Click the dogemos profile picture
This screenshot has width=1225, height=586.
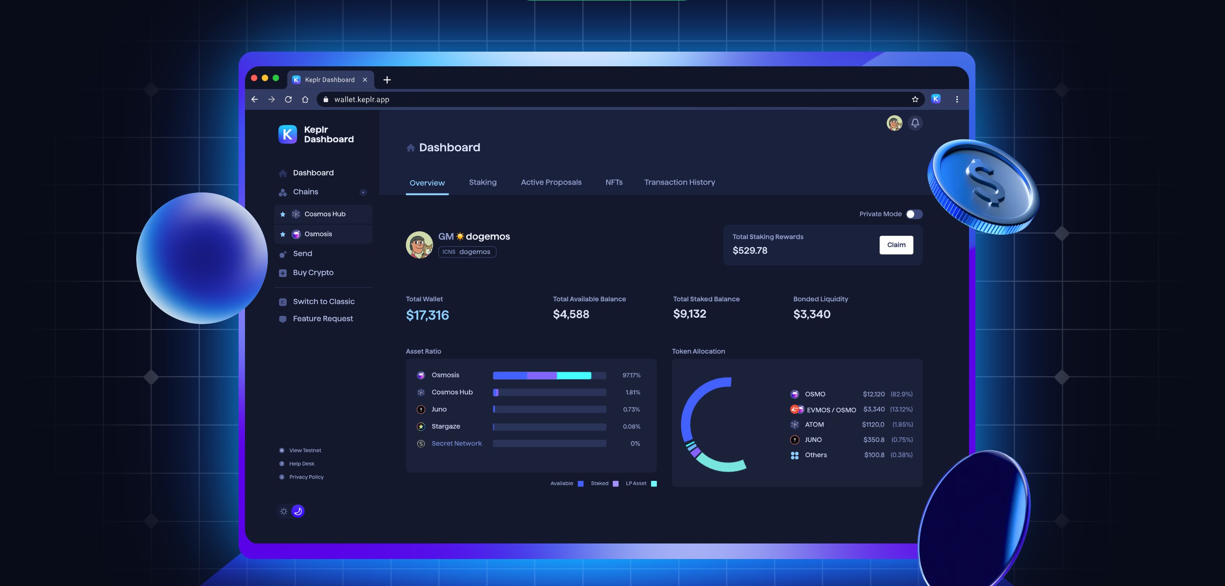419,245
